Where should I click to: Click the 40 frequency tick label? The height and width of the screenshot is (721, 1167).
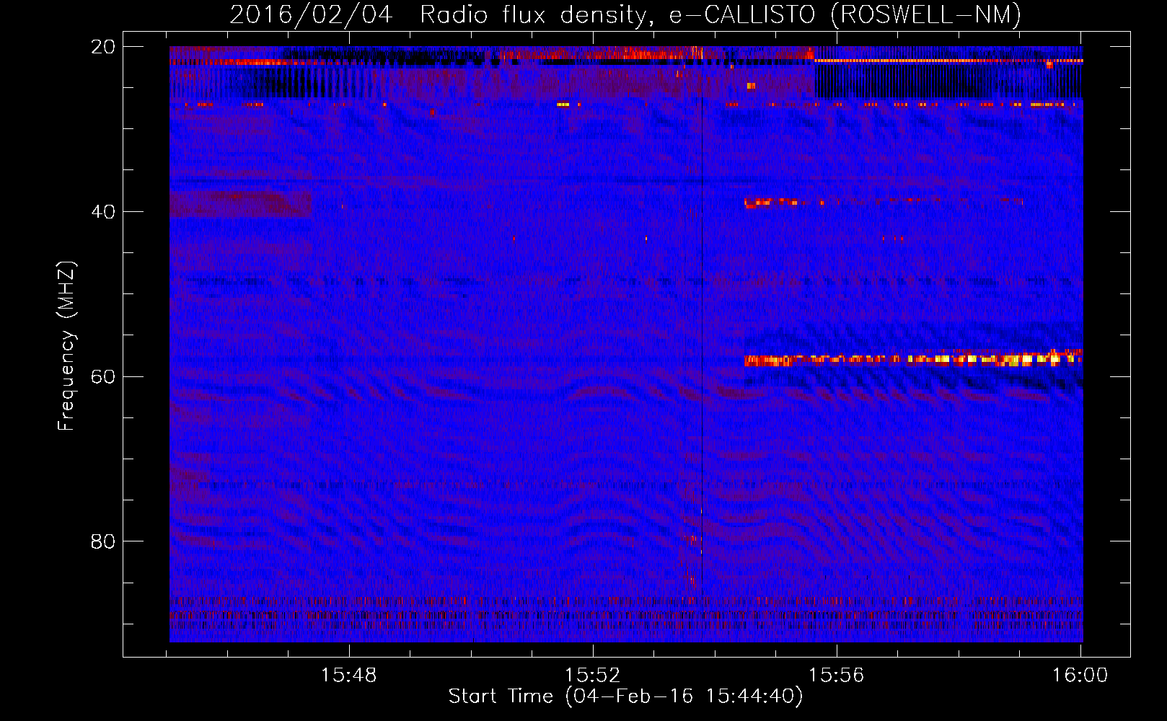coord(103,212)
